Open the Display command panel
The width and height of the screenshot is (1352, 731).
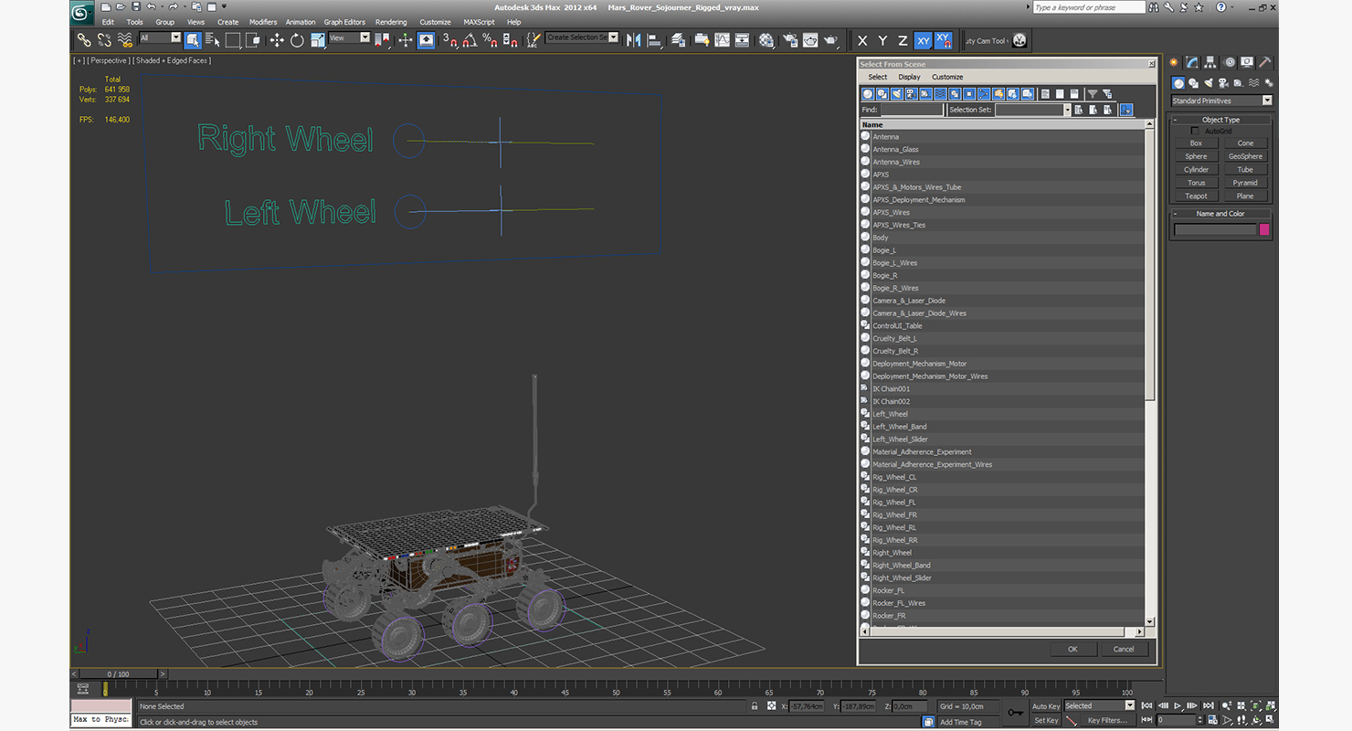point(1248,62)
